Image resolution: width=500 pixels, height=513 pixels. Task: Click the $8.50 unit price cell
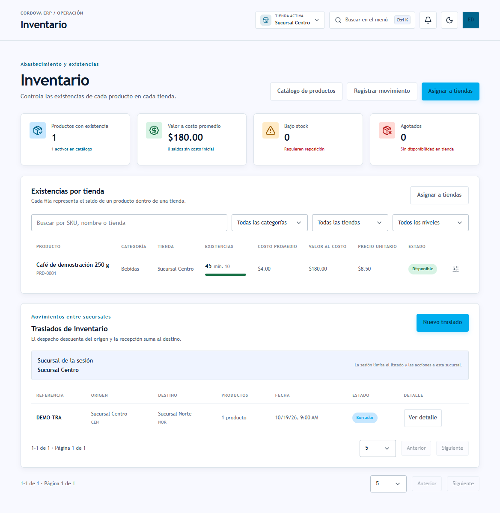point(364,269)
